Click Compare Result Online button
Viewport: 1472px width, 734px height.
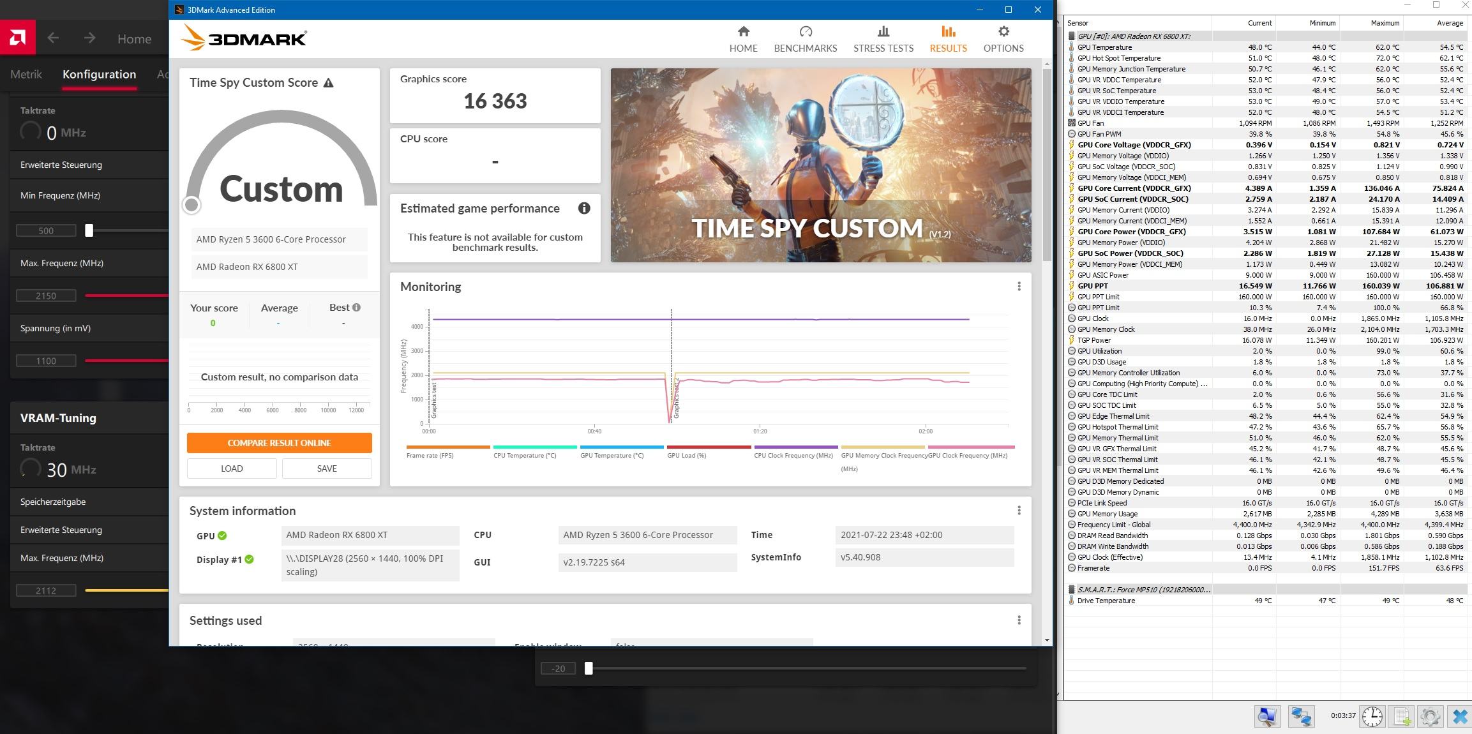[x=279, y=443]
